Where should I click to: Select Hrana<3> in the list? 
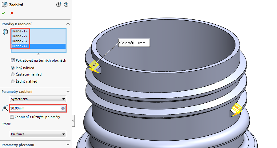coord(20,41)
